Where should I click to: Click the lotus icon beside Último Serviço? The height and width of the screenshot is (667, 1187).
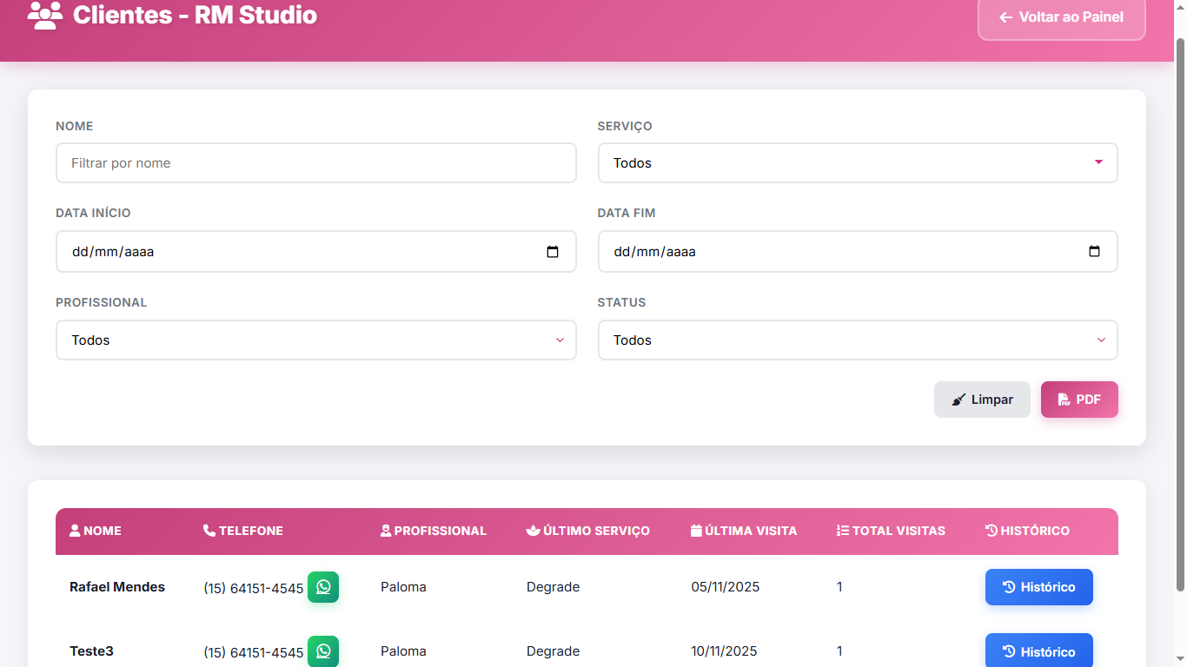(x=534, y=531)
